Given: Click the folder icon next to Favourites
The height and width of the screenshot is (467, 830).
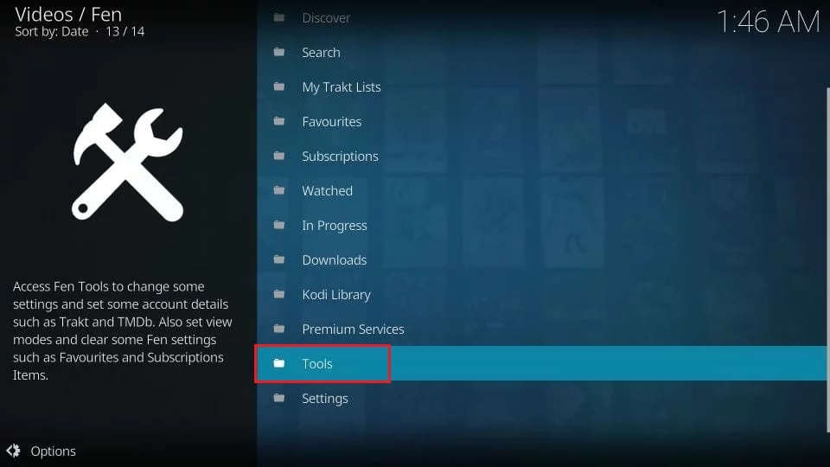Looking at the screenshot, I should [279, 122].
